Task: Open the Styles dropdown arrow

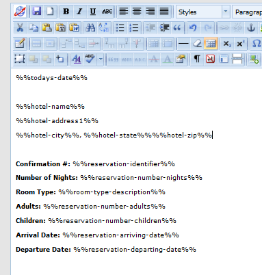Action: [x=226, y=12]
